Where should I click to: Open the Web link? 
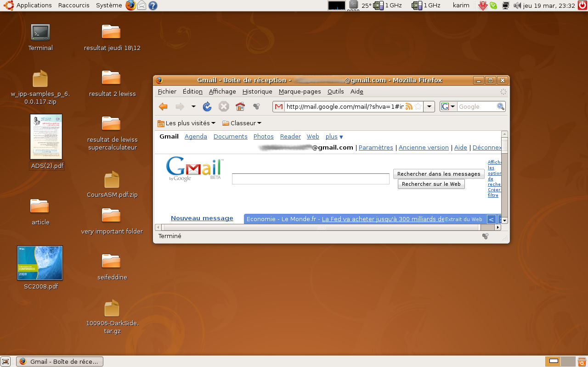[x=313, y=136]
